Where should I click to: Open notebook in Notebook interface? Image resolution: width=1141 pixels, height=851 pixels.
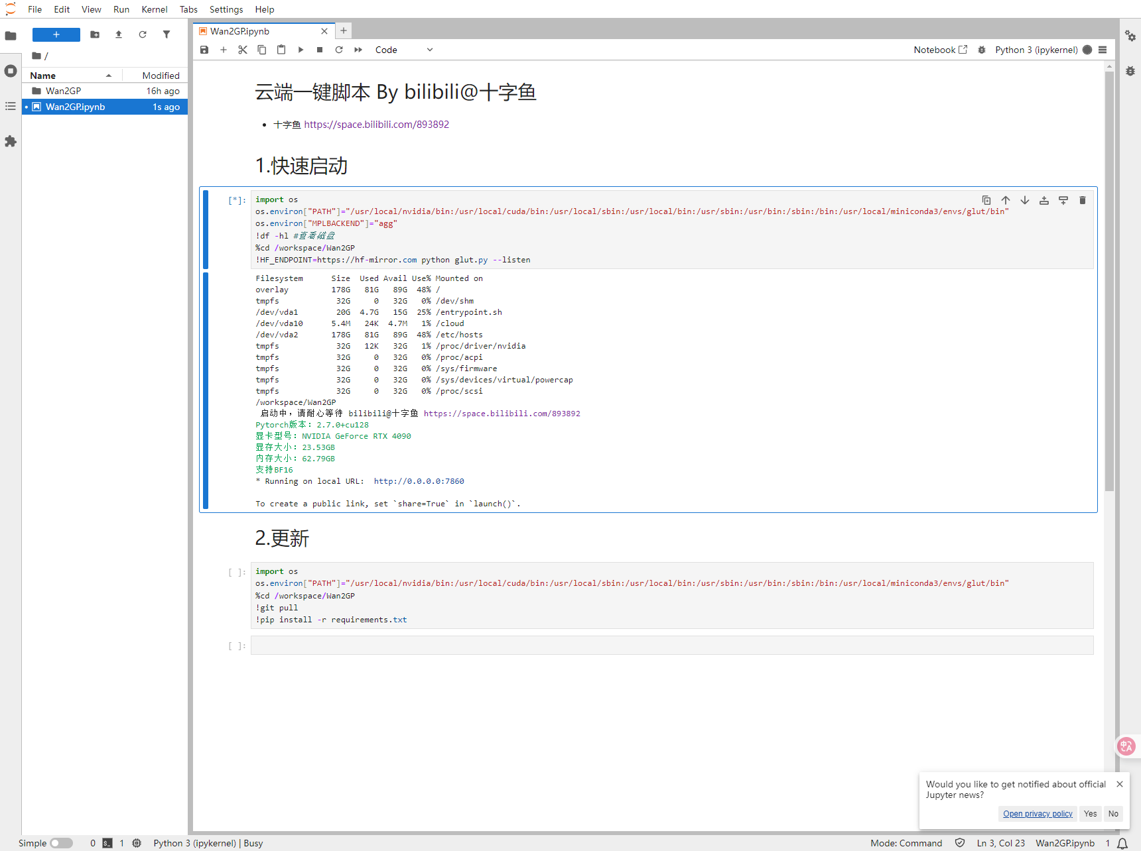pyautogui.click(x=940, y=50)
